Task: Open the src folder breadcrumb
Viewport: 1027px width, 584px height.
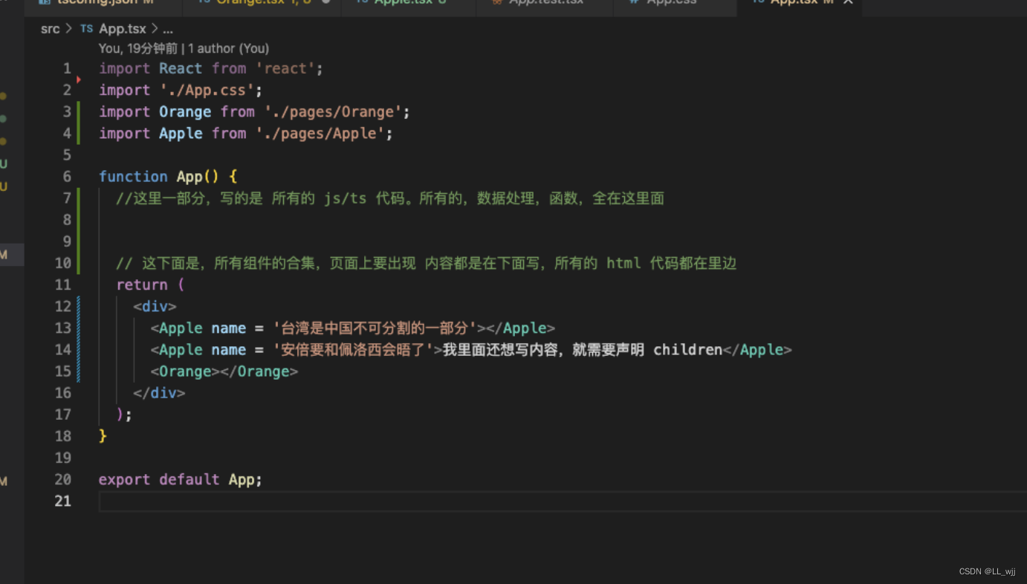Action: click(50, 29)
